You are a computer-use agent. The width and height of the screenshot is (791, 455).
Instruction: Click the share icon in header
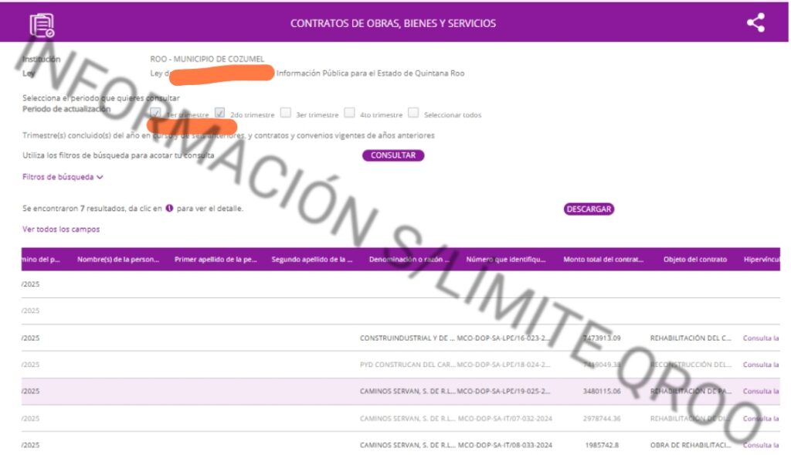(x=755, y=23)
